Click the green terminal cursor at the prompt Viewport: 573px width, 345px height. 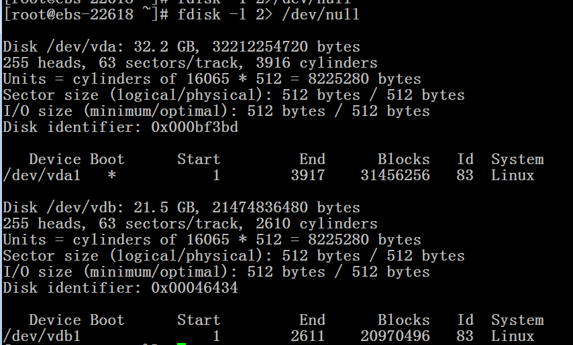[181, 344]
